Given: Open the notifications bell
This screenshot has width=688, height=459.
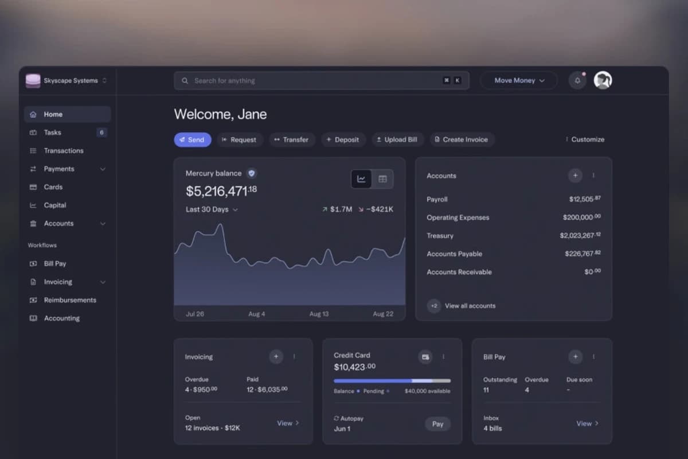Looking at the screenshot, I should point(577,80).
